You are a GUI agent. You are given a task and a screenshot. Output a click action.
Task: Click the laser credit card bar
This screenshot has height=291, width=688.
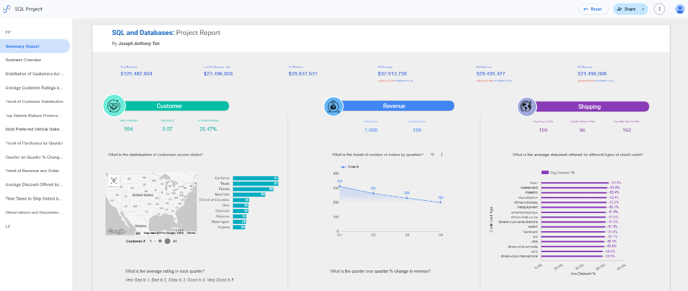coord(575,183)
